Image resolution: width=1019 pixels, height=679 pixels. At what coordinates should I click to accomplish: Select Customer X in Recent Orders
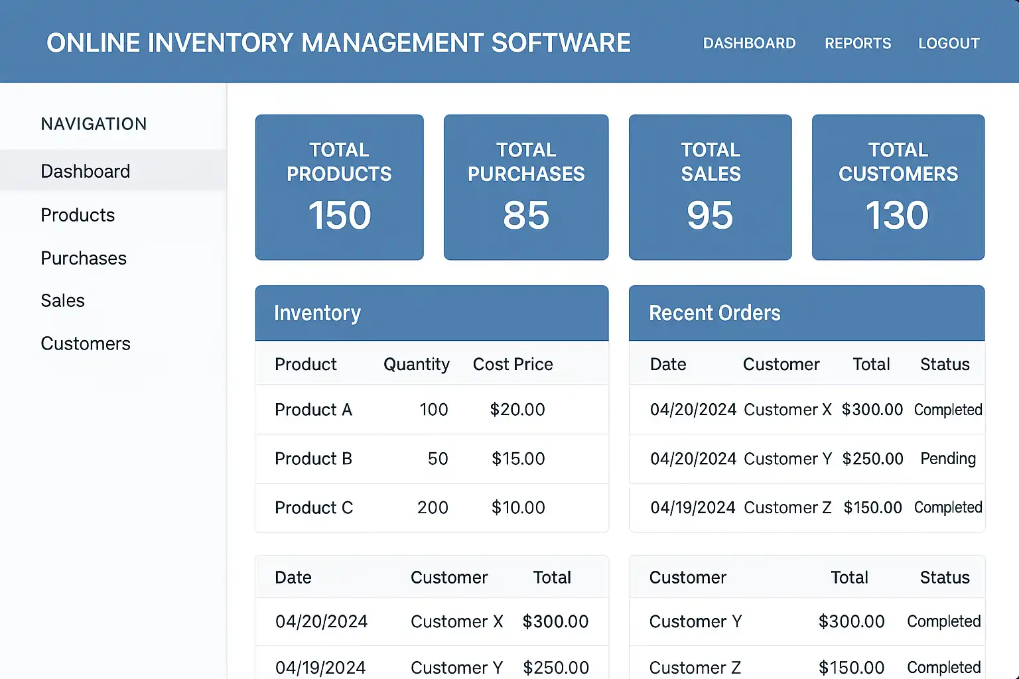point(787,410)
